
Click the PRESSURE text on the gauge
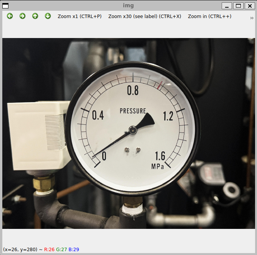point(133,111)
